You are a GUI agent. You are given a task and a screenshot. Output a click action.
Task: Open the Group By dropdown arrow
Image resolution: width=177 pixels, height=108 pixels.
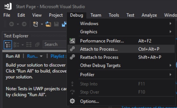pyautogui.click(x=23, y=45)
